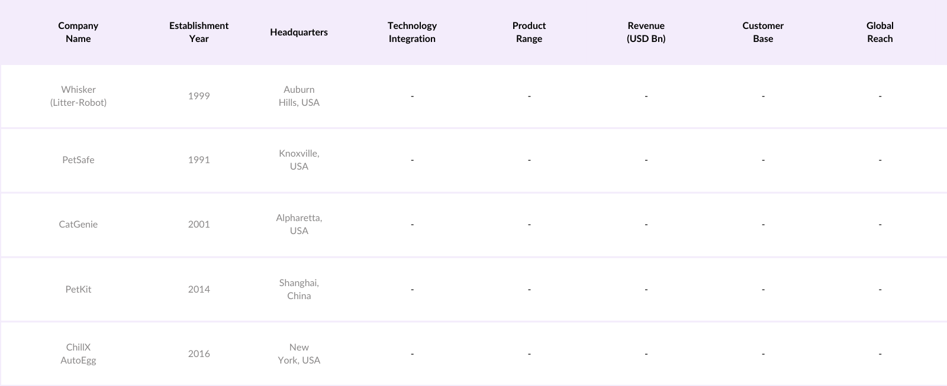This screenshot has height=386, width=947.
Task: Select the Shanghai, China headquarters cell
Action: pos(299,289)
